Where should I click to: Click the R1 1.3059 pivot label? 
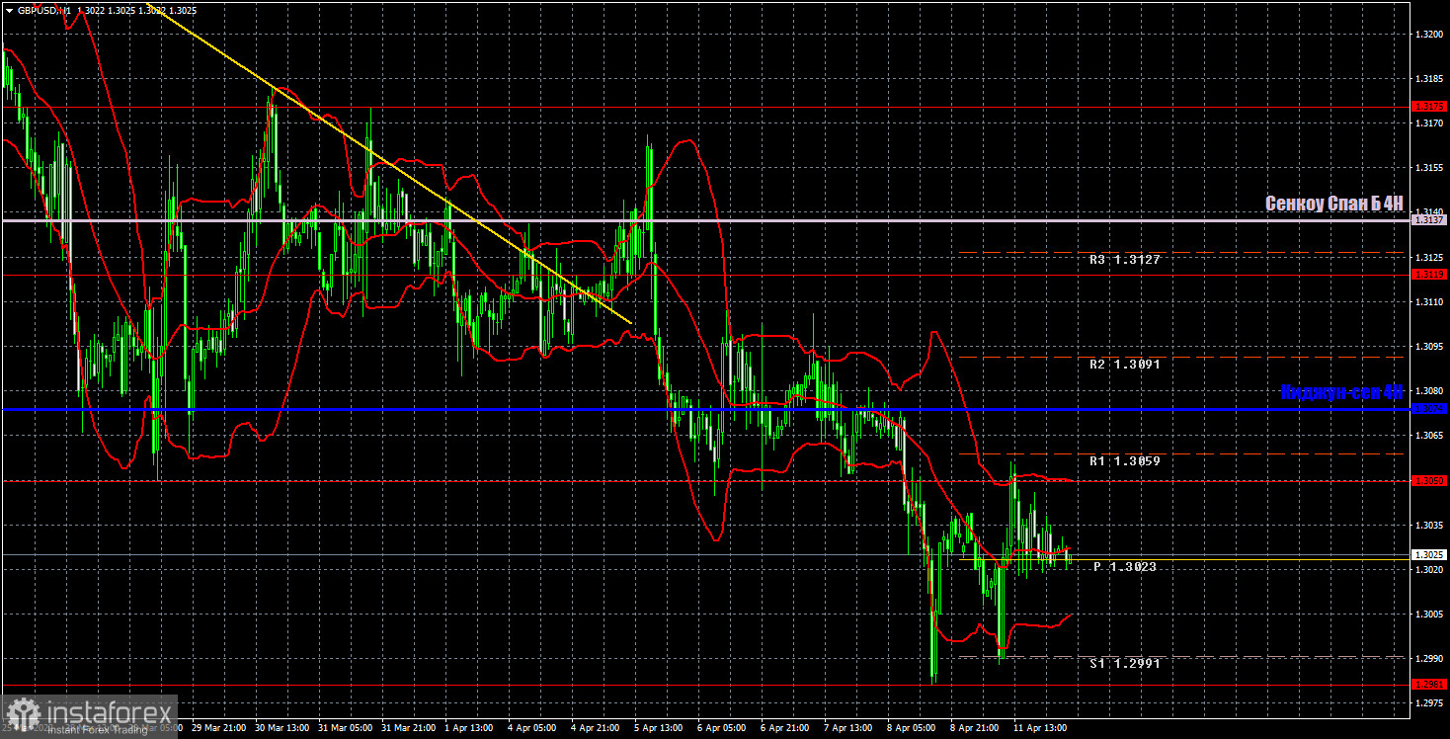tap(1125, 461)
